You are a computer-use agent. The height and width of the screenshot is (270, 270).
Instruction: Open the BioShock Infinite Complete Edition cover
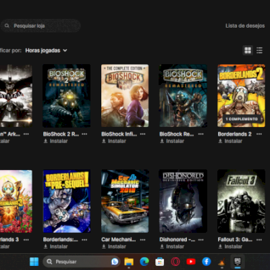click(125, 96)
